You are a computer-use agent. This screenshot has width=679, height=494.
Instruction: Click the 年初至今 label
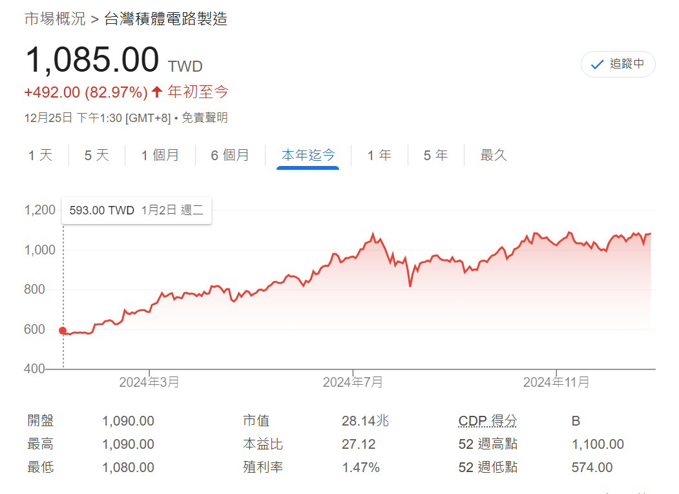tap(198, 92)
